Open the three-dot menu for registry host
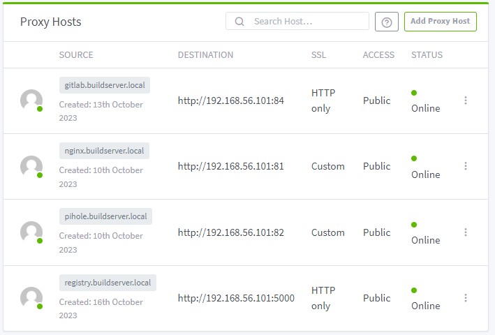The height and width of the screenshot is (335, 495). pyautogui.click(x=466, y=298)
